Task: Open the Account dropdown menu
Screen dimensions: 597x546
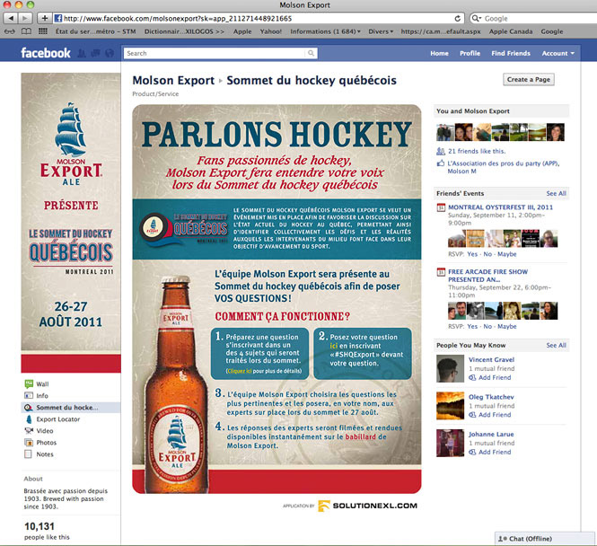Action: click(557, 54)
